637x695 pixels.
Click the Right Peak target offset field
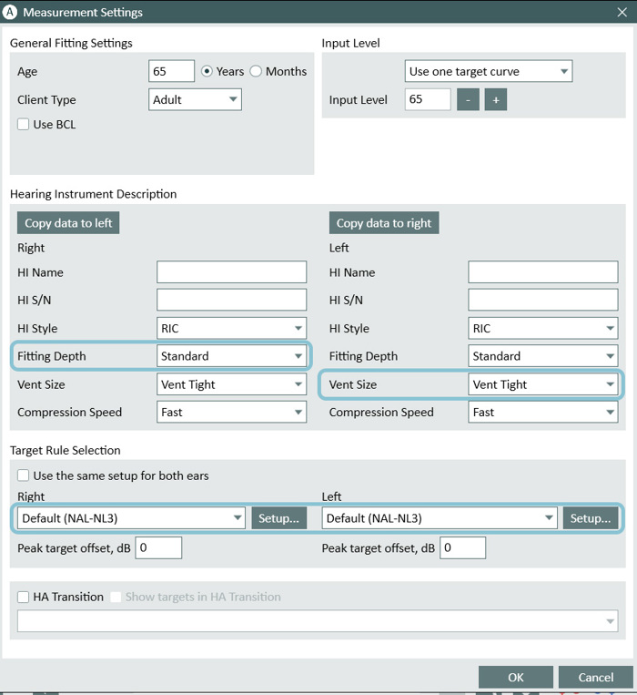click(158, 547)
